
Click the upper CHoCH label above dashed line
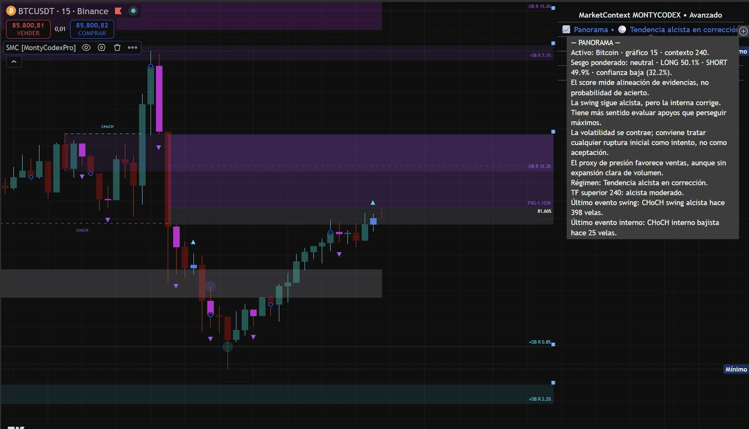coord(107,126)
